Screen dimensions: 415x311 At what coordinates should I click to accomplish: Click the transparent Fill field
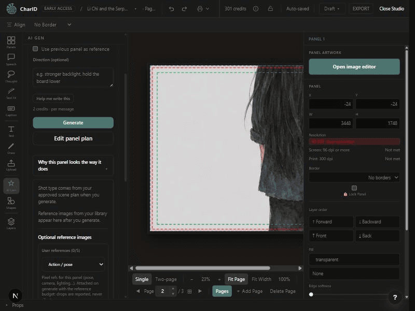[354, 260]
